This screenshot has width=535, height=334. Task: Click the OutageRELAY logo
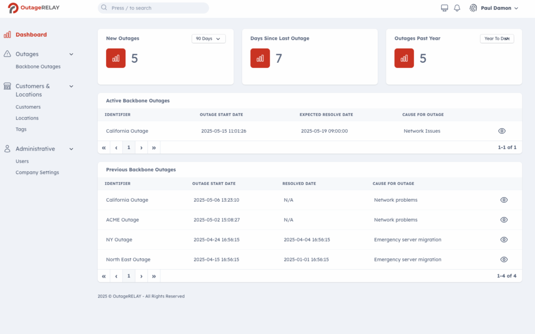(34, 8)
